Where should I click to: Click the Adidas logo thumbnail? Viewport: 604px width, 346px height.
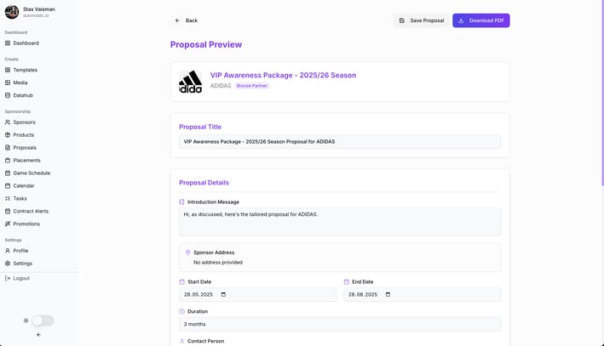tap(190, 82)
